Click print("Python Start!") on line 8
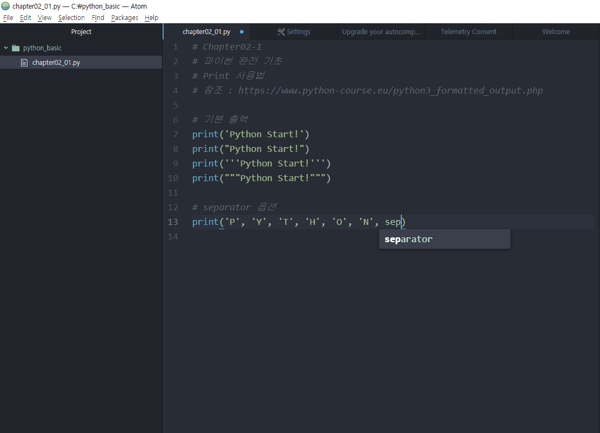 (x=251, y=149)
